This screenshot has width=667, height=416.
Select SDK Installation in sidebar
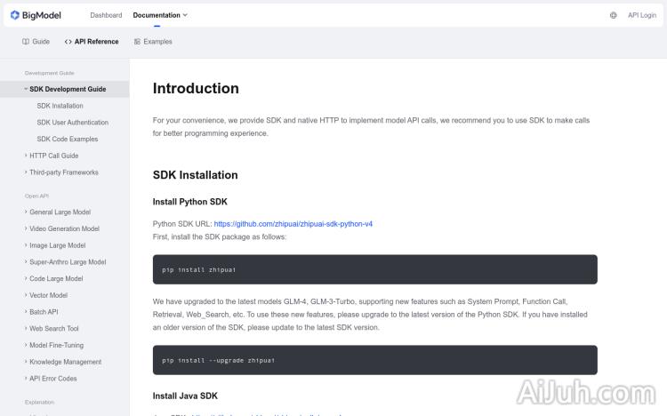[60, 106]
